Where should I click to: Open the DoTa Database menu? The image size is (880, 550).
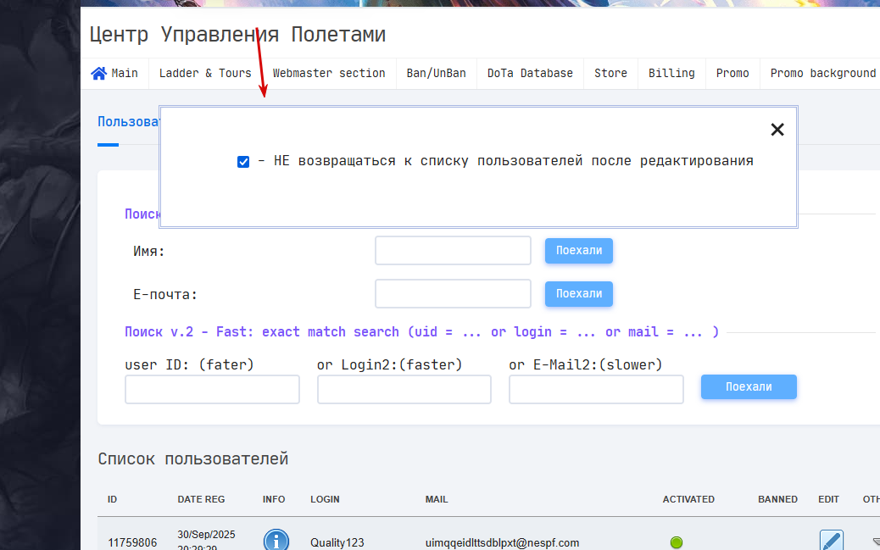coord(530,74)
